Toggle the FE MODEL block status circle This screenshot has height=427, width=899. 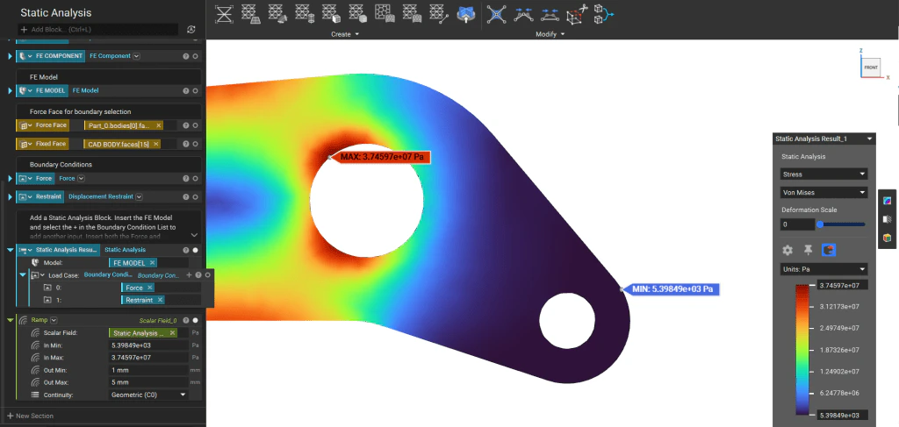click(x=196, y=90)
